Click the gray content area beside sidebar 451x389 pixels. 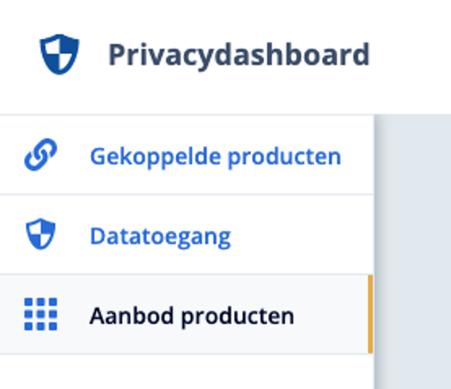tap(413, 251)
